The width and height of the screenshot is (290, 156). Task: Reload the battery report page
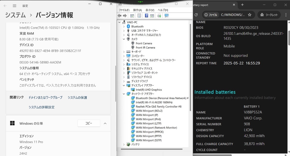(x=196, y=15)
